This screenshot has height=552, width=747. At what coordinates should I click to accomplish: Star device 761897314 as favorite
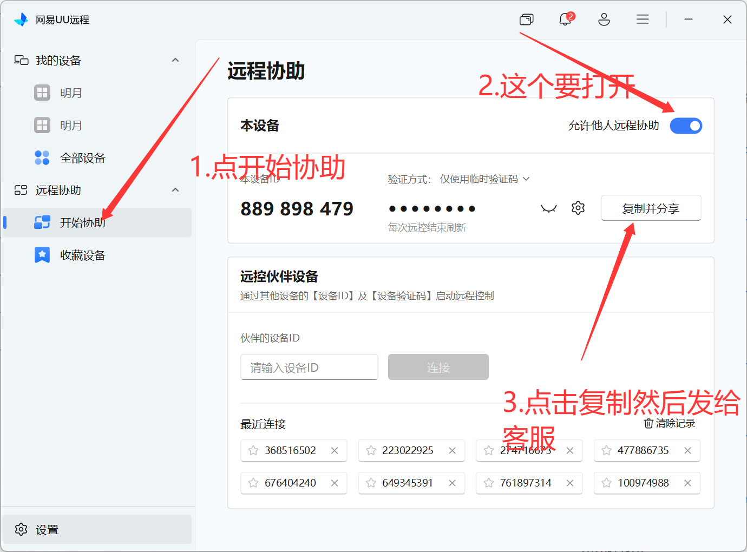point(489,483)
